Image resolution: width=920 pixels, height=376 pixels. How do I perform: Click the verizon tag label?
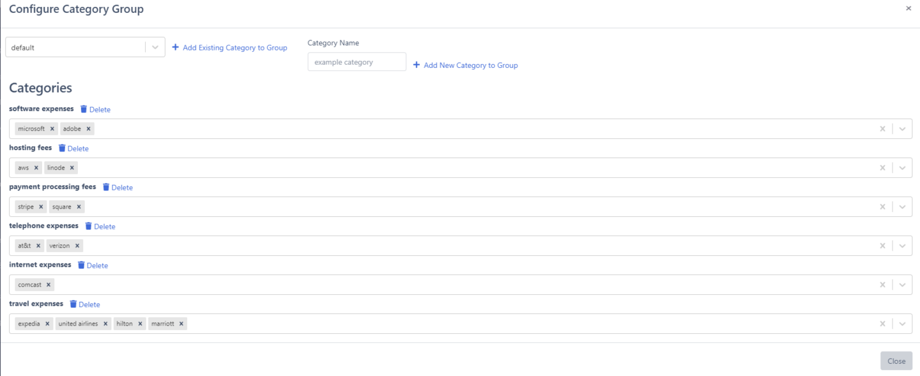[59, 246]
